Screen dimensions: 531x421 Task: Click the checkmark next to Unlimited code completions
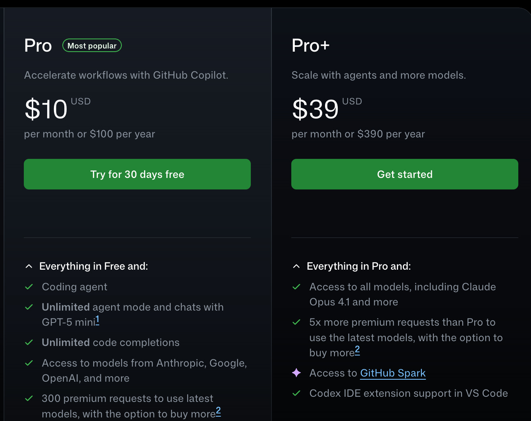pyautogui.click(x=29, y=342)
